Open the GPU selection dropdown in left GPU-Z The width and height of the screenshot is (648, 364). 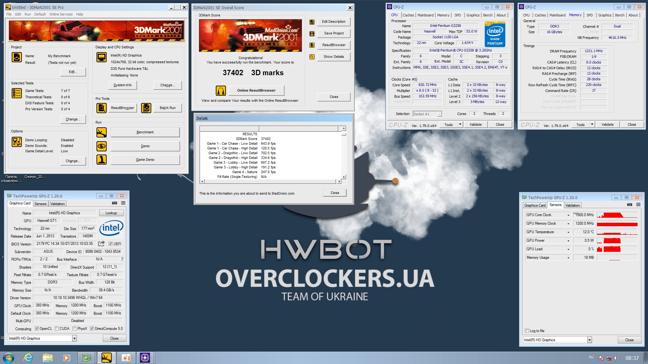(x=74, y=338)
